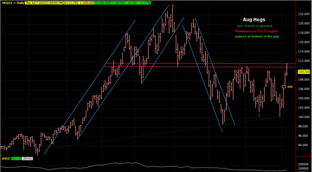Click the 94.000 price axis label
This screenshot has width=312, height=172.
click(303, 145)
